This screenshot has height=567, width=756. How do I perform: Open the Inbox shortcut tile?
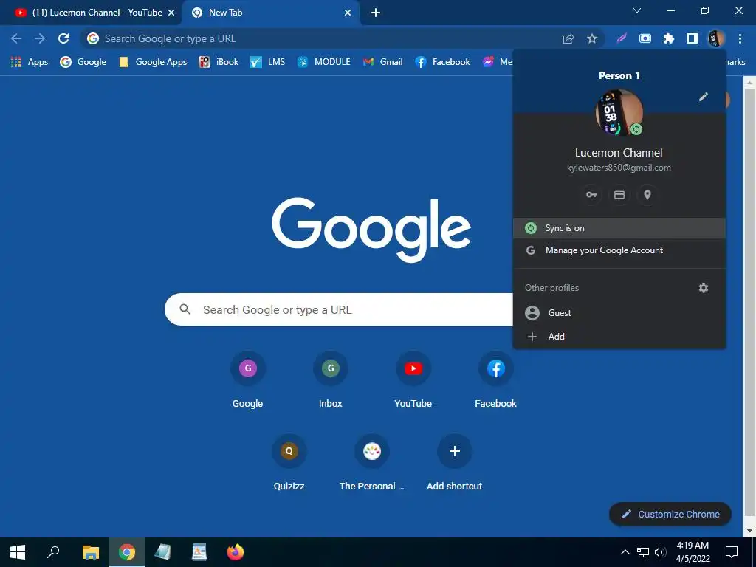[331, 381]
